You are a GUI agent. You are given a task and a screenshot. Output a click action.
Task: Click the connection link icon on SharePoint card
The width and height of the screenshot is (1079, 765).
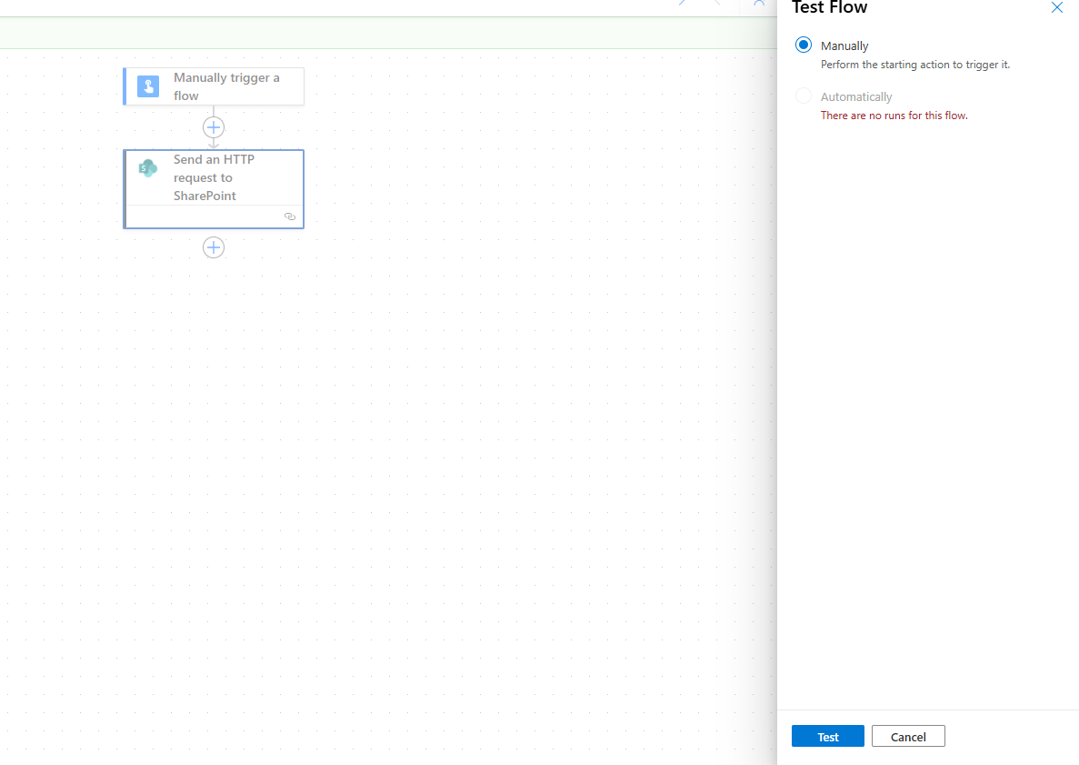click(x=290, y=216)
